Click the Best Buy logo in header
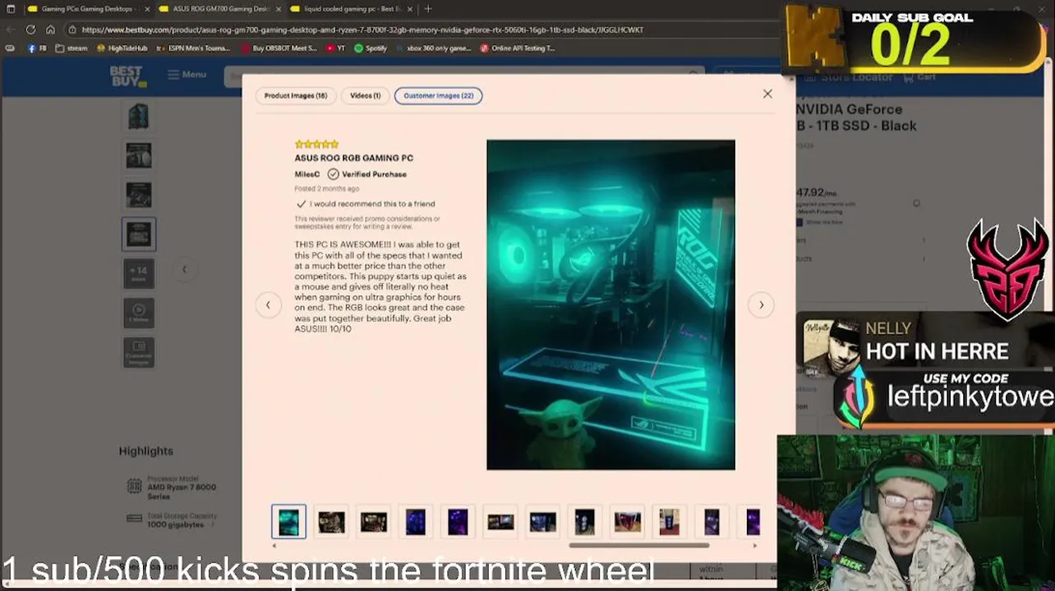The height and width of the screenshot is (591, 1055). pos(128,76)
